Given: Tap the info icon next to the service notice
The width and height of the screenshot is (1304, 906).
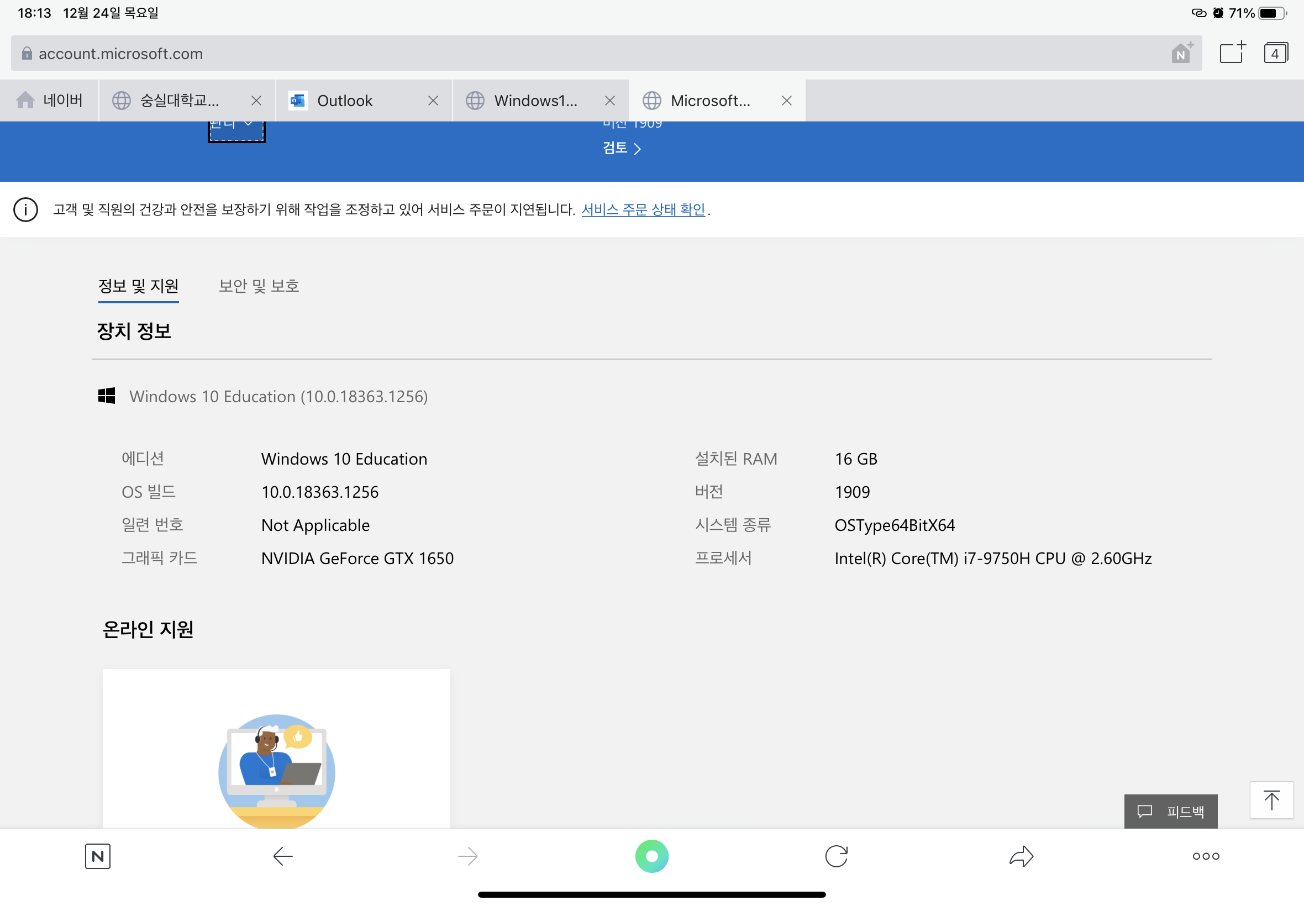Looking at the screenshot, I should point(25,209).
